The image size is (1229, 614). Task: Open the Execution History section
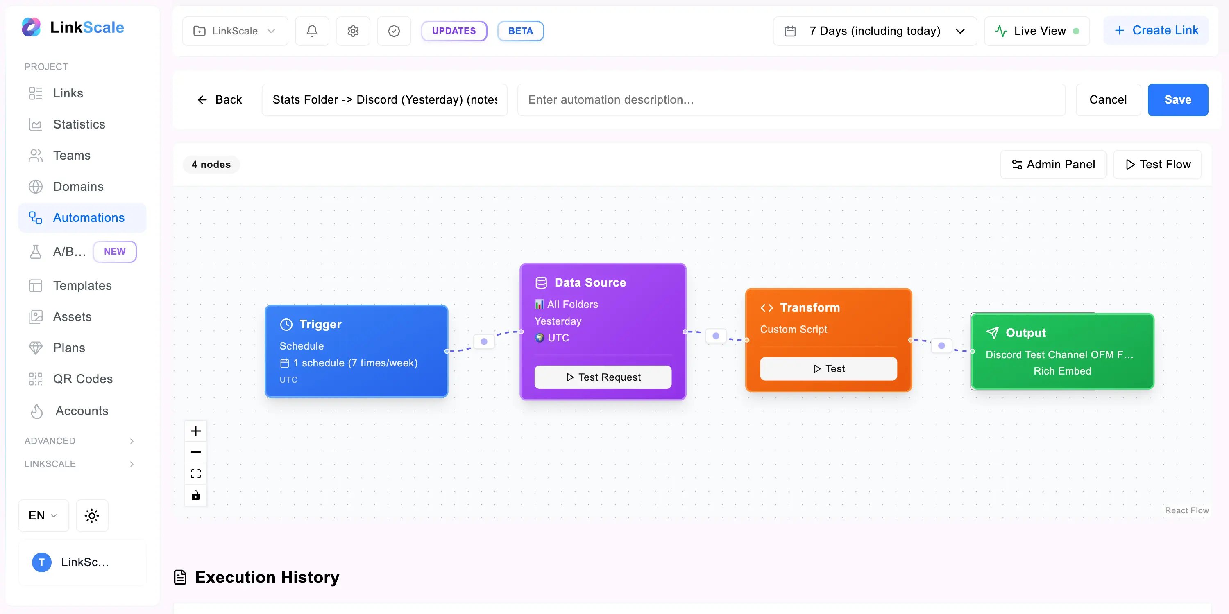pyautogui.click(x=266, y=577)
